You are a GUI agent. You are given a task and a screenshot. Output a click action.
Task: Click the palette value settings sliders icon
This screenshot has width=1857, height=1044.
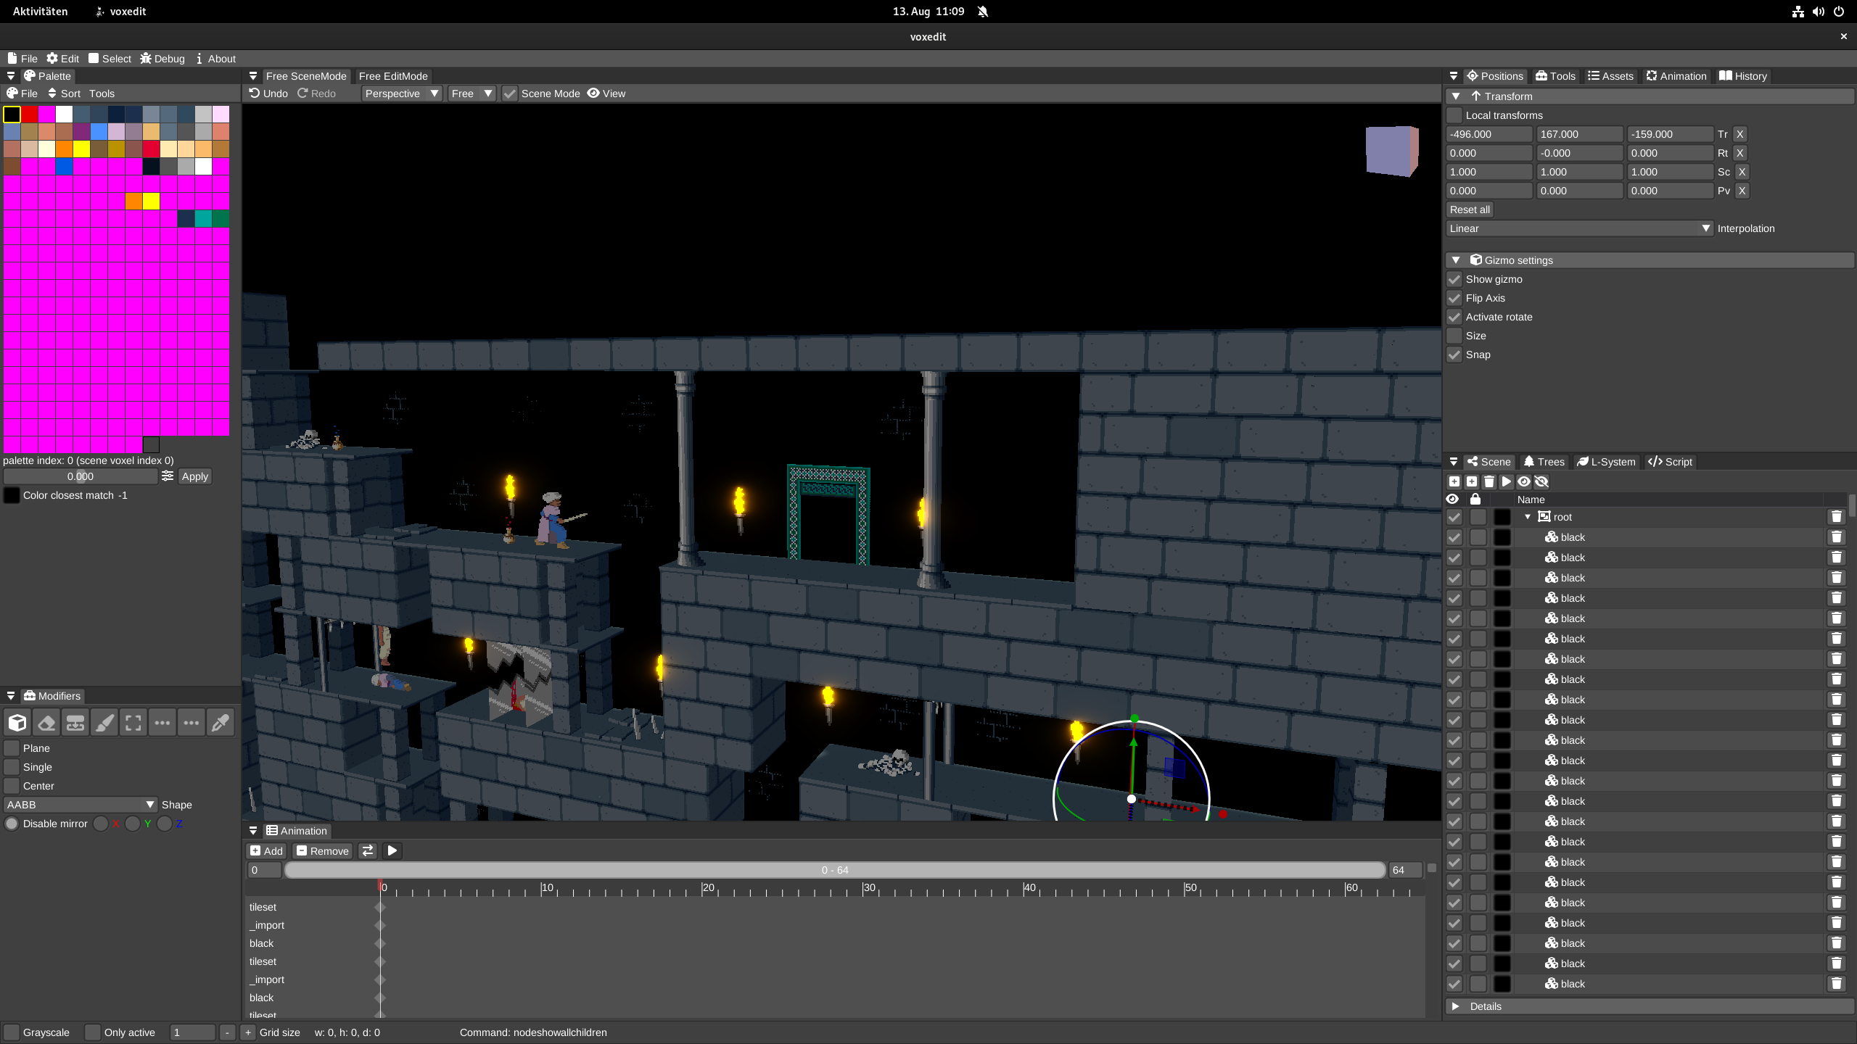(168, 476)
